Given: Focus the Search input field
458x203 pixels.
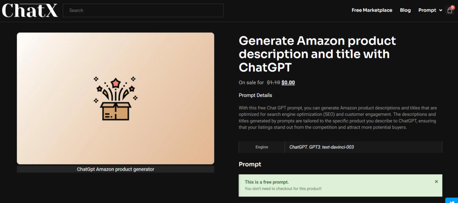Looking at the screenshot, I should 143,10.
